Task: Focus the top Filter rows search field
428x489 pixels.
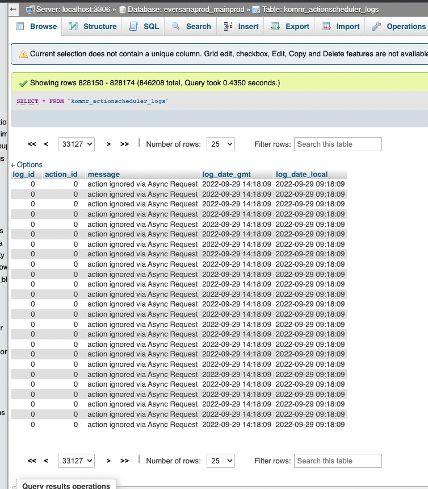Action: point(338,144)
